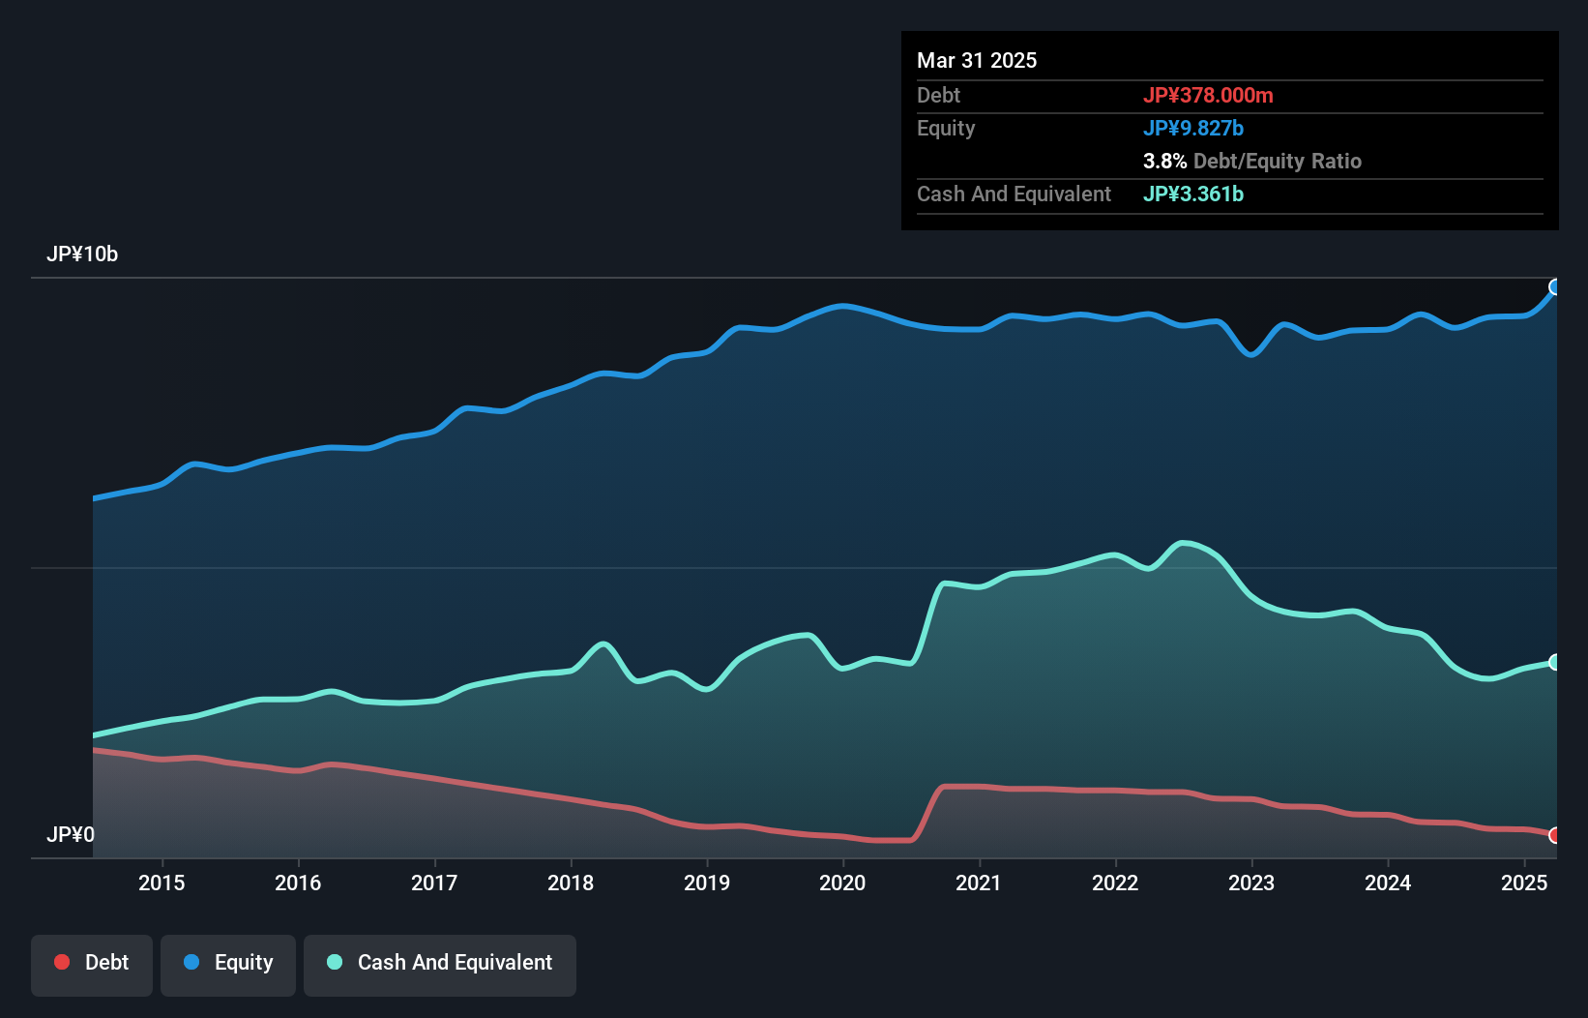This screenshot has height=1018, width=1588.
Task: Select the 2020 year label on the axis
Action: [x=842, y=883]
